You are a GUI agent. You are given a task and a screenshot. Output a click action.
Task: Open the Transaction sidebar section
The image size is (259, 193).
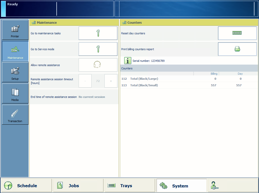click(15, 115)
